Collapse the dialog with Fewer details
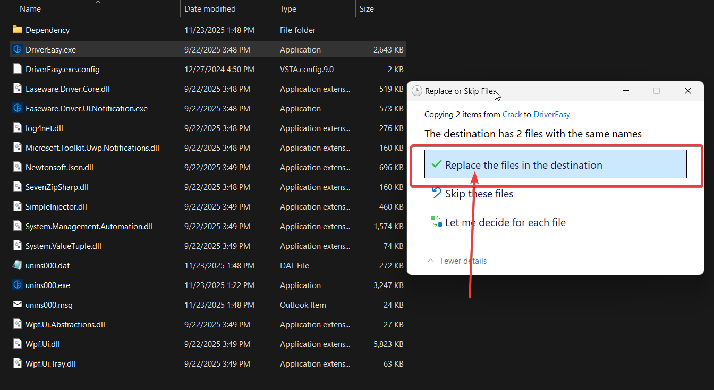Viewport: 714px width, 390px height. [x=457, y=261]
